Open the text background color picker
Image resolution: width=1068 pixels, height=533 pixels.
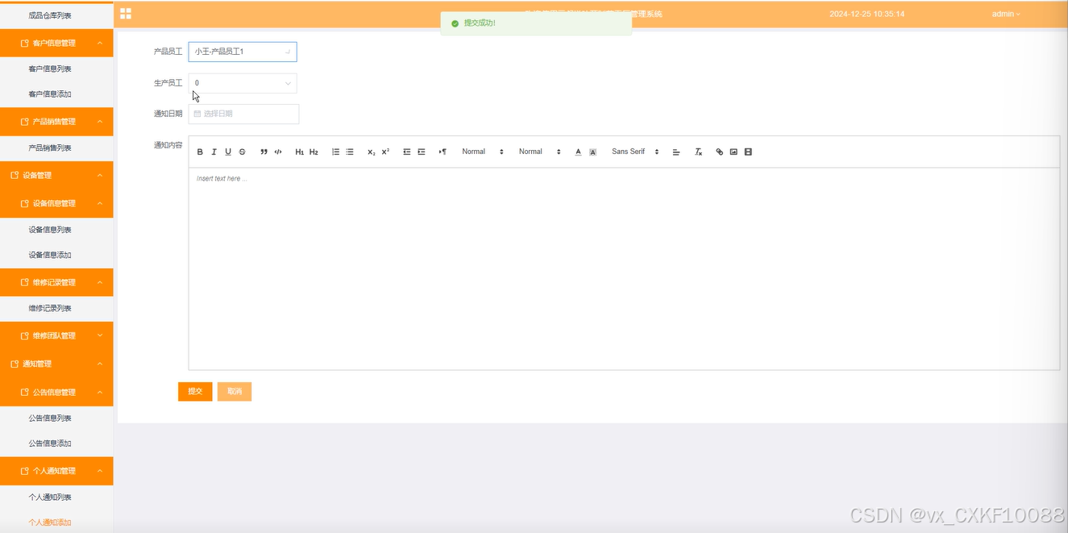coord(592,152)
